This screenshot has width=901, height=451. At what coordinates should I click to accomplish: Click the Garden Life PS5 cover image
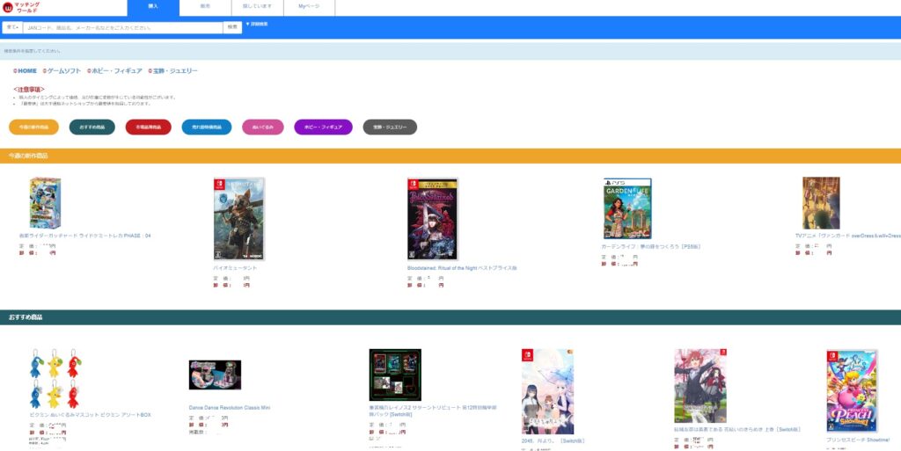point(626,208)
